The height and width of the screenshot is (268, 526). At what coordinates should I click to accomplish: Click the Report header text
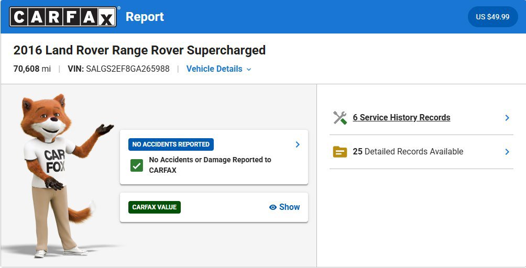tap(145, 17)
